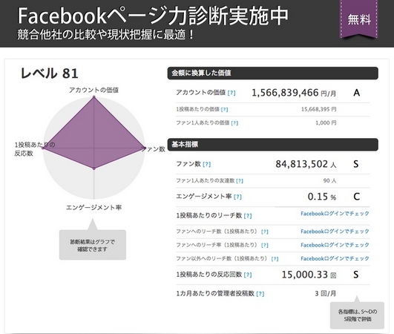Click the [?] help icon beside アカウントの価値
Screen dimensions: 394x334
point(232,93)
